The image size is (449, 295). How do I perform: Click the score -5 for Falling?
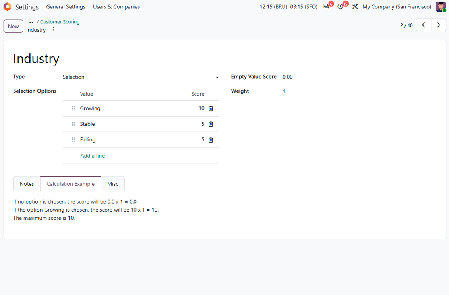(202, 140)
